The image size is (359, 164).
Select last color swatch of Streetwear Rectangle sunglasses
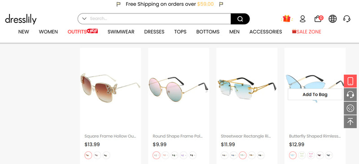pyautogui.click(x=261, y=155)
